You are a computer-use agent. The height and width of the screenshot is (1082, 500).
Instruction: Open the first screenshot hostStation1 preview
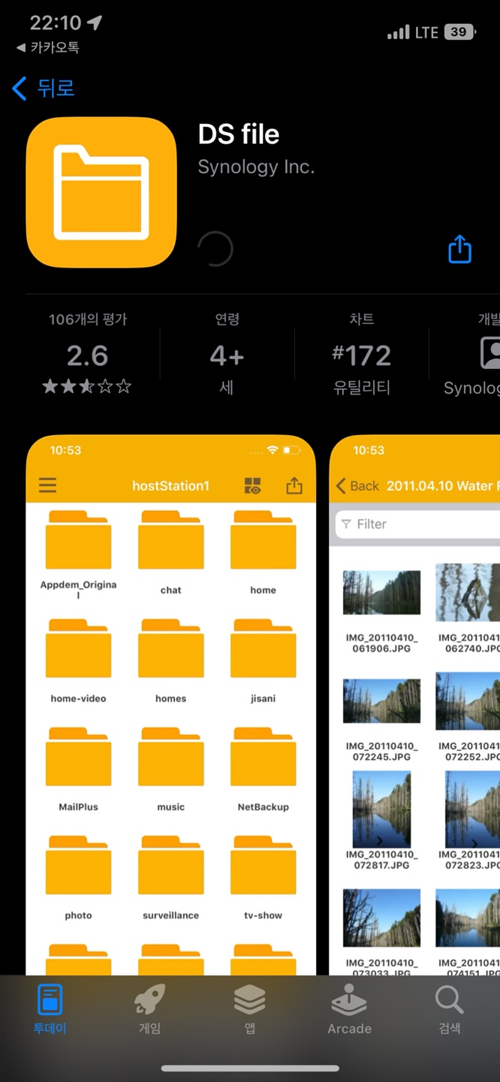click(171, 705)
